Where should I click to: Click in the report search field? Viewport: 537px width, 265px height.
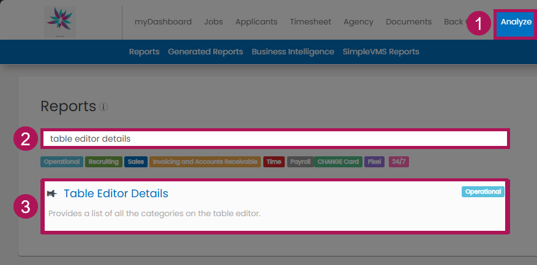pyautogui.click(x=276, y=139)
